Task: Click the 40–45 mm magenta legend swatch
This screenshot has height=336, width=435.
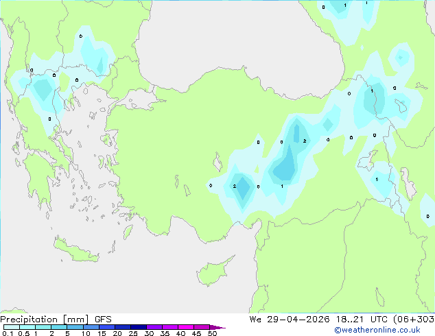Action: coord(186,327)
